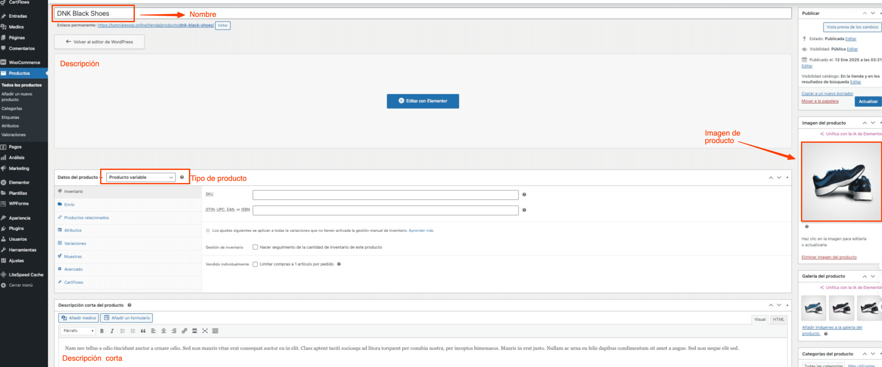The width and height of the screenshot is (882, 367).
Task: Open the 'Producto variable' product type dropdown
Action: pyautogui.click(x=141, y=177)
